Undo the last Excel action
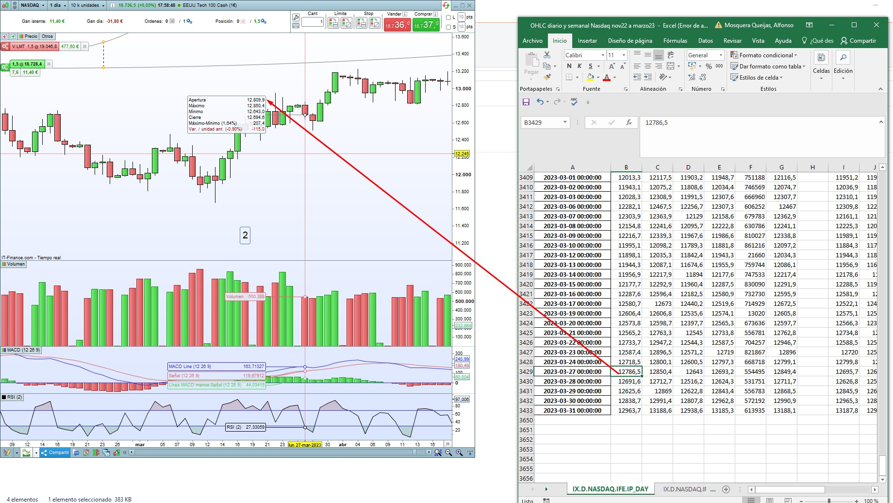This screenshot has width=893, height=503. (540, 102)
